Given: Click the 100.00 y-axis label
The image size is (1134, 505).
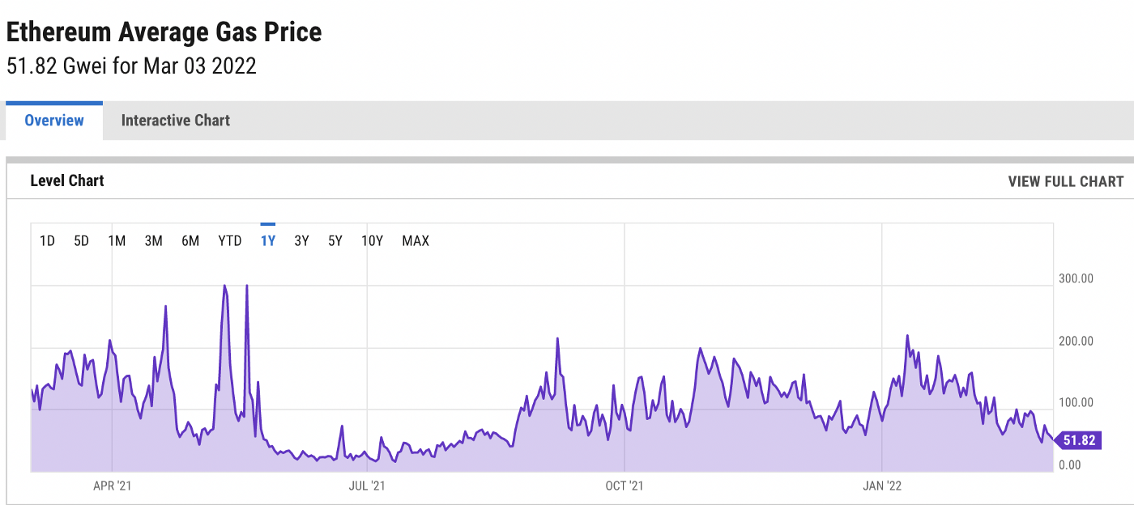Looking at the screenshot, I should tap(1076, 403).
